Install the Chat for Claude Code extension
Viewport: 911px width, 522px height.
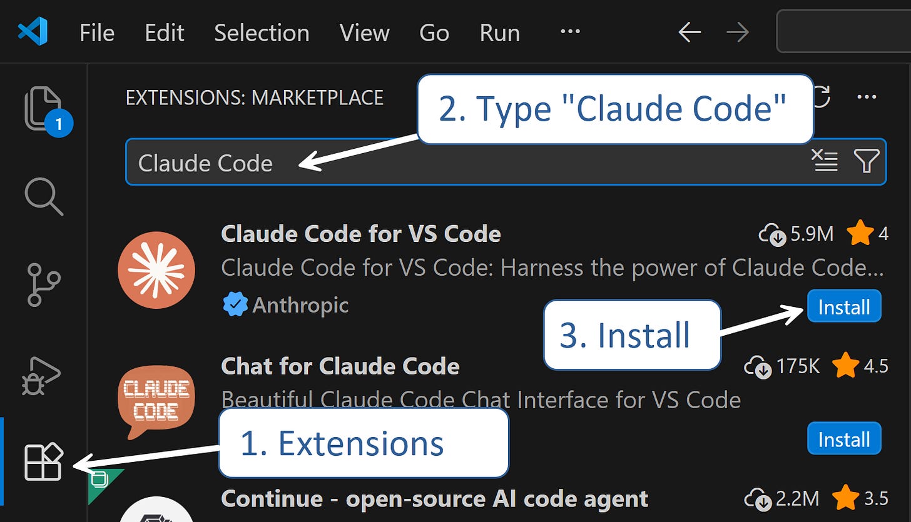(843, 438)
